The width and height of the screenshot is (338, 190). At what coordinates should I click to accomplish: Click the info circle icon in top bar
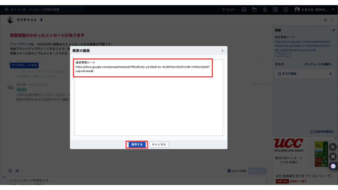pyautogui.click(x=286, y=9)
